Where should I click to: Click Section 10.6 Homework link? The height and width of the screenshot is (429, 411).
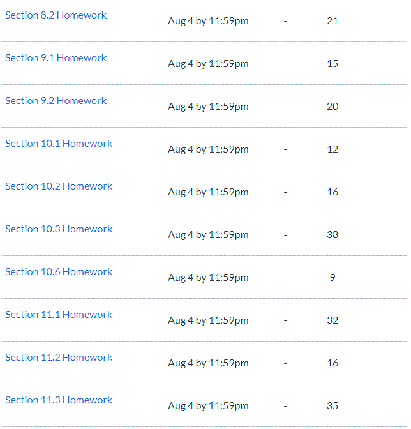[x=59, y=272]
